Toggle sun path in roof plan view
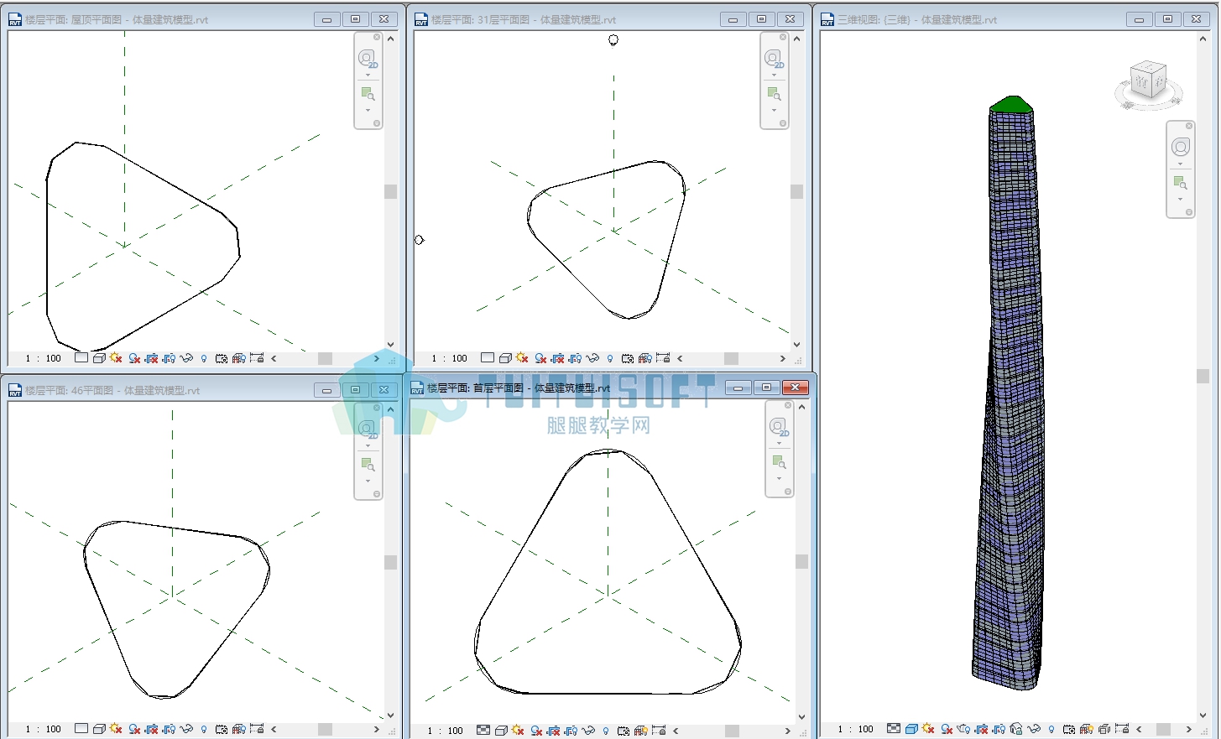The height and width of the screenshot is (739, 1221). (x=116, y=358)
